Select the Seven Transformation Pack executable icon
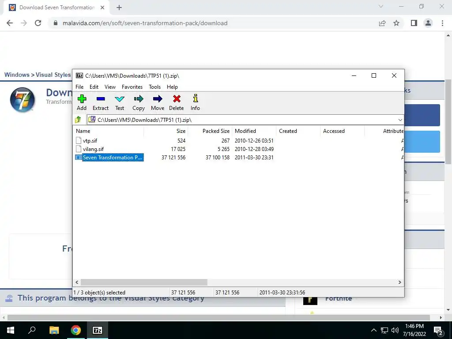This screenshot has height=339, width=452. 79,158
